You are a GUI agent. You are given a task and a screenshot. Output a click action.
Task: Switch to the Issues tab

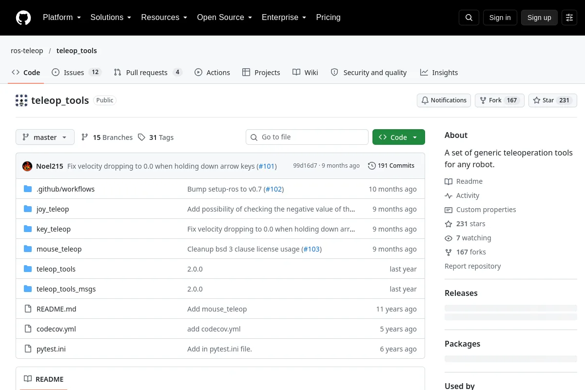click(76, 72)
